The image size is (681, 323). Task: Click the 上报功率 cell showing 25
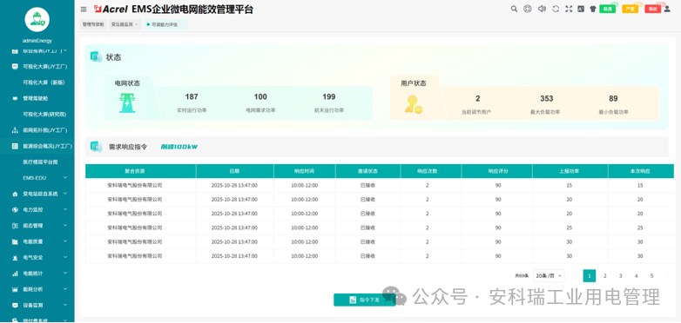[569, 227]
